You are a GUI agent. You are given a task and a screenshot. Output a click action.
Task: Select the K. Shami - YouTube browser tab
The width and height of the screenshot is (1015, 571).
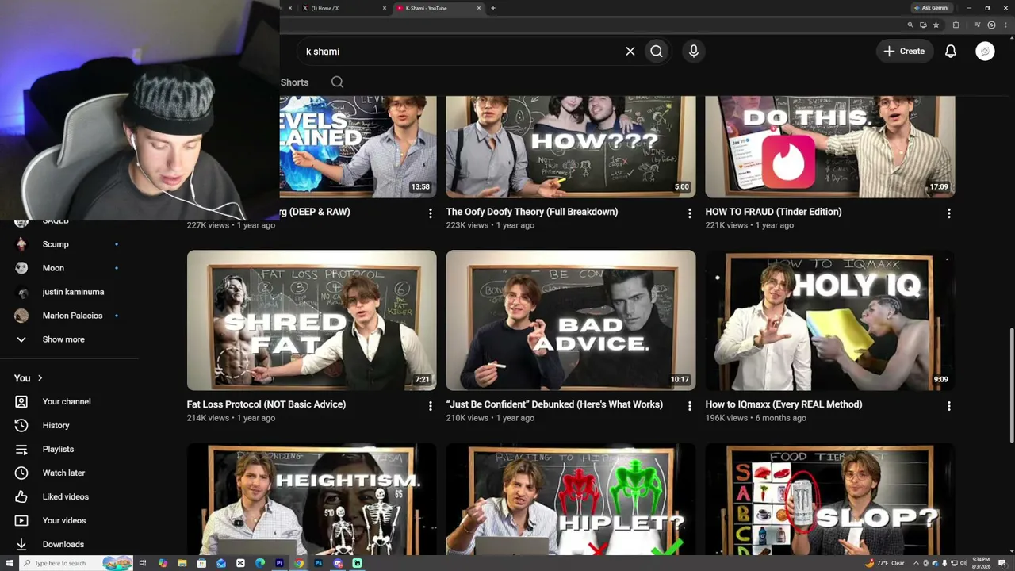pyautogui.click(x=439, y=8)
